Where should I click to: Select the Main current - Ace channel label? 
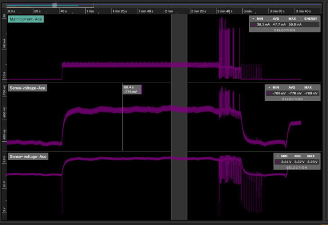click(x=26, y=19)
